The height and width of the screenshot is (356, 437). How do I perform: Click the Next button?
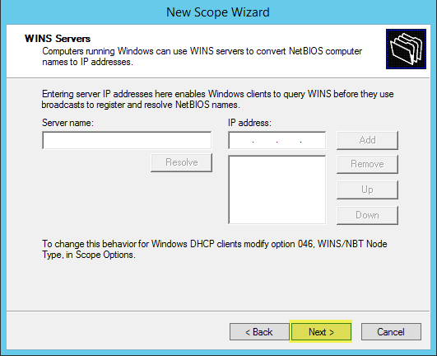pyautogui.click(x=321, y=332)
